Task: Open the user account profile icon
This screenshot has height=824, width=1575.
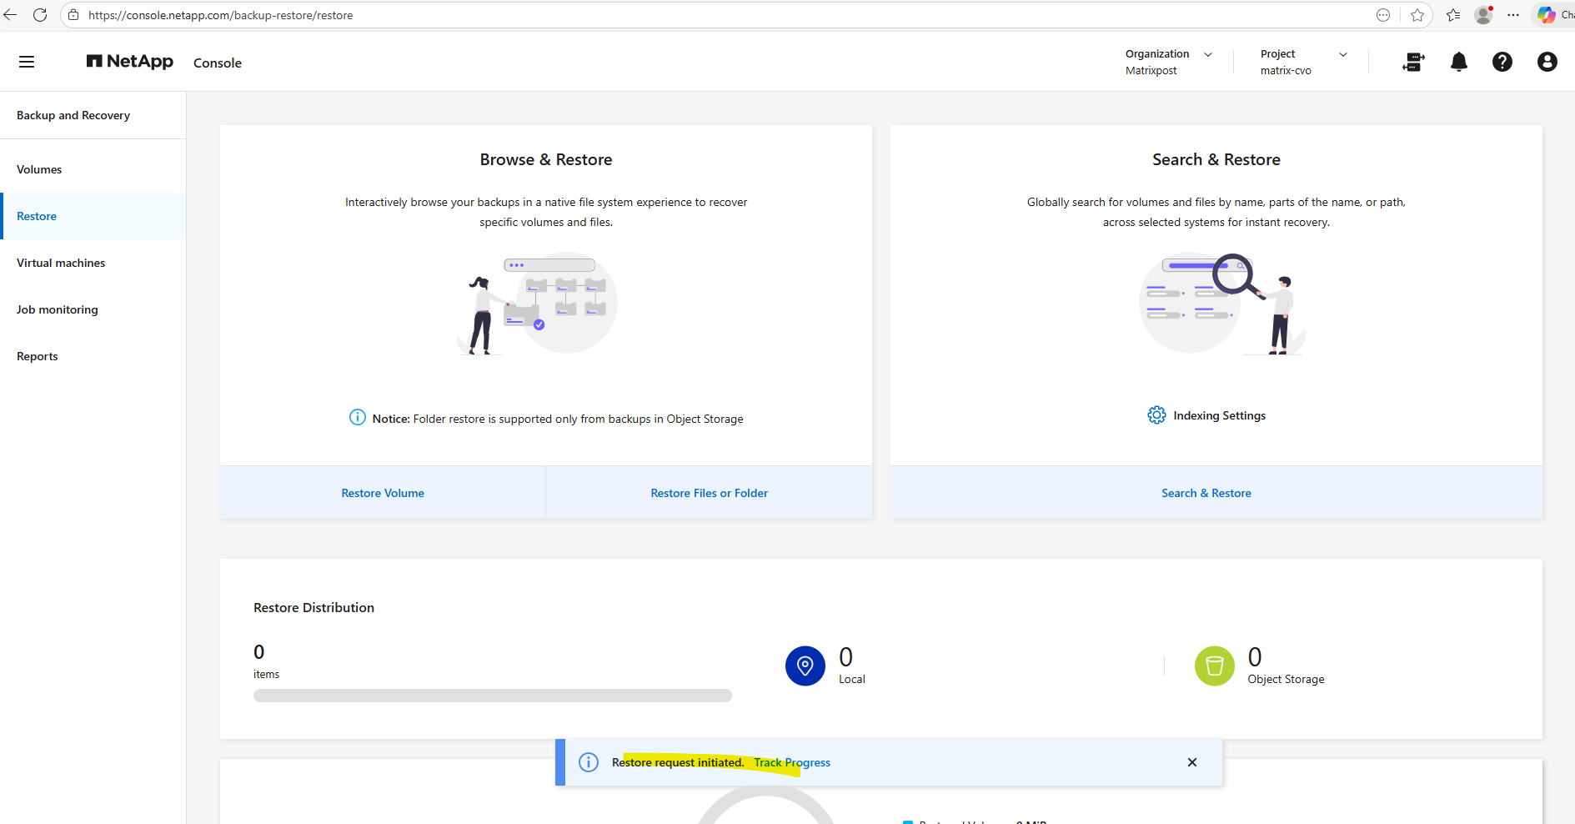Action: [x=1547, y=62]
